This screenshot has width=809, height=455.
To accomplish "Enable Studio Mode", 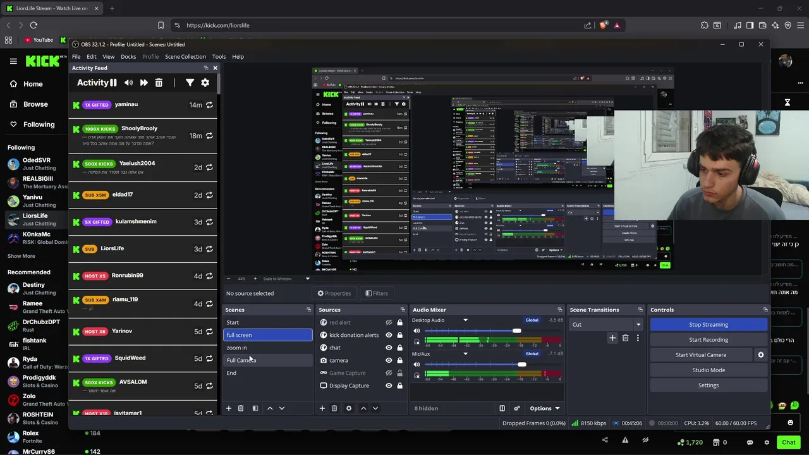I will point(709,370).
